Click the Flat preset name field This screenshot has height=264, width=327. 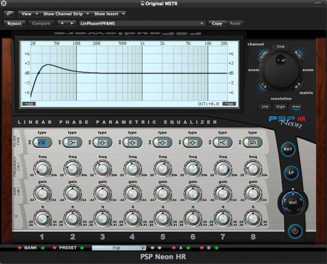[x=116, y=248]
